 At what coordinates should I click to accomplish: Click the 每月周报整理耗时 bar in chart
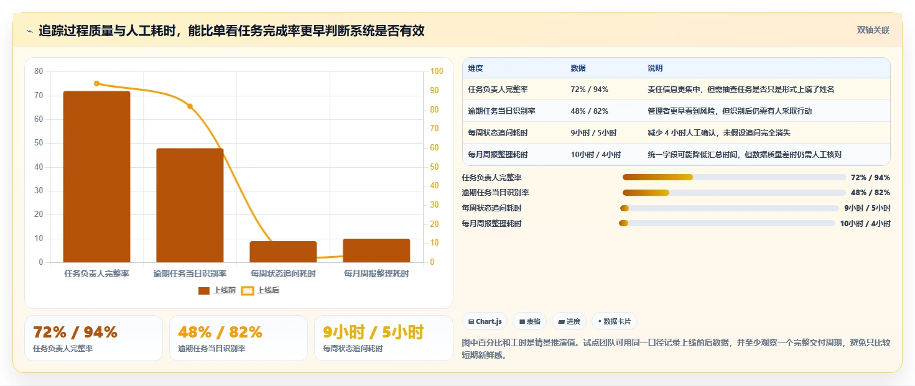376,250
